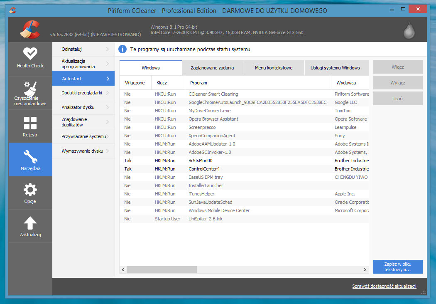Open Znajdowanie duplikatów item
The height and width of the screenshot is (304, 436).
[83, 122]
